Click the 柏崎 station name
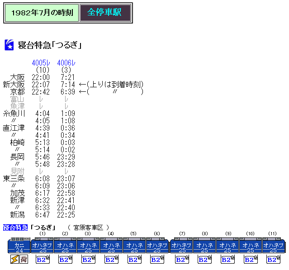The image size is (289, 270). (x=17, y=142)
